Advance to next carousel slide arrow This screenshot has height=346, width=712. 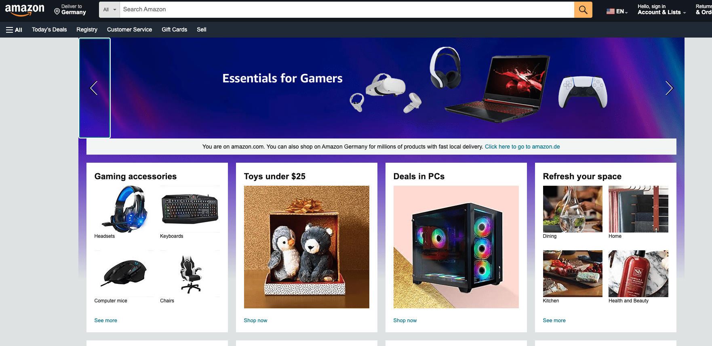click(669, 88)
